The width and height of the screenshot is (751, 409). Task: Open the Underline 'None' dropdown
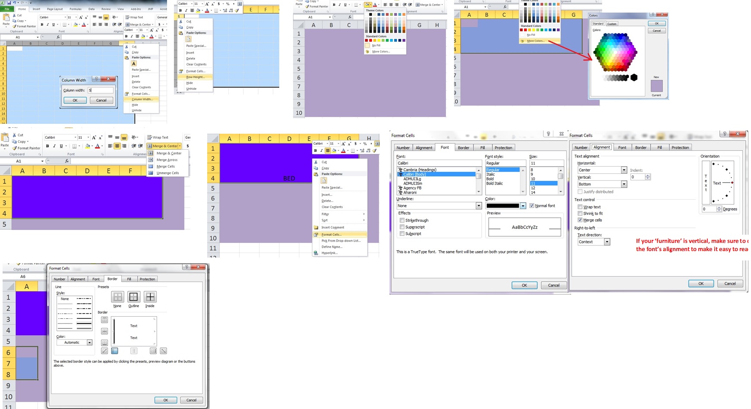tap(479, 206)
